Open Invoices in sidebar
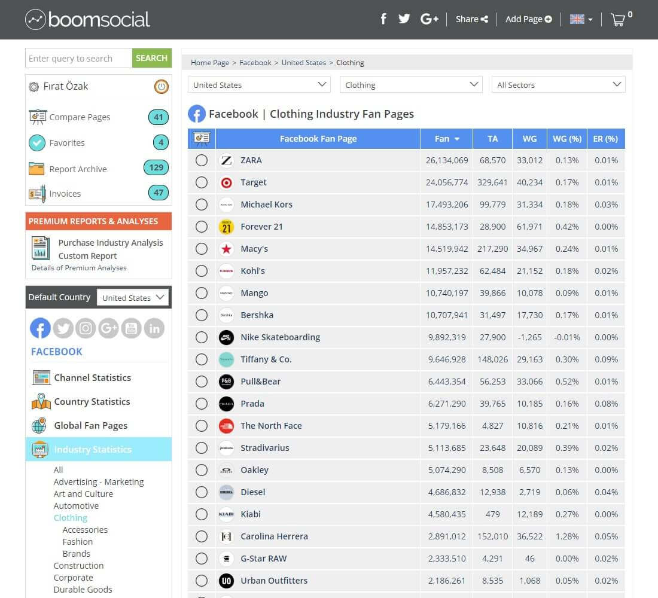 tap(65, 194)
